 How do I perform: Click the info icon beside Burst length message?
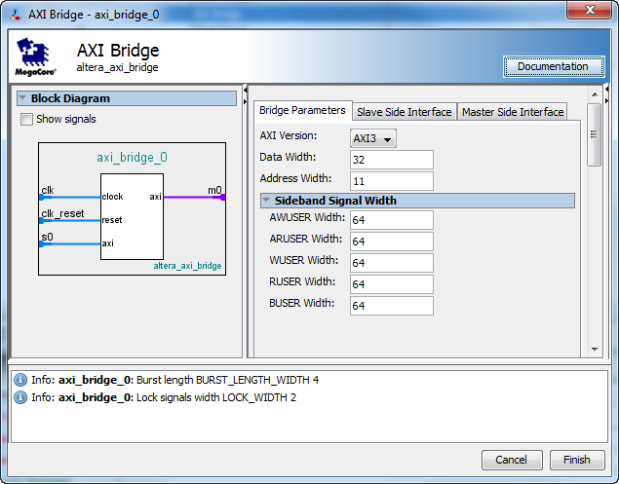pyautogui.click(x=19, y=380)
